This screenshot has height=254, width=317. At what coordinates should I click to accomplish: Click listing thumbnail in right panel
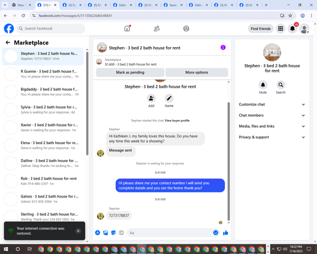click(x=272, y=52)
